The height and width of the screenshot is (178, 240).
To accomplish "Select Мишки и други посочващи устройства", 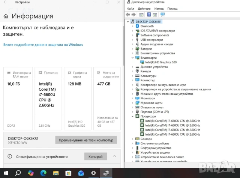I will [166, 94].
